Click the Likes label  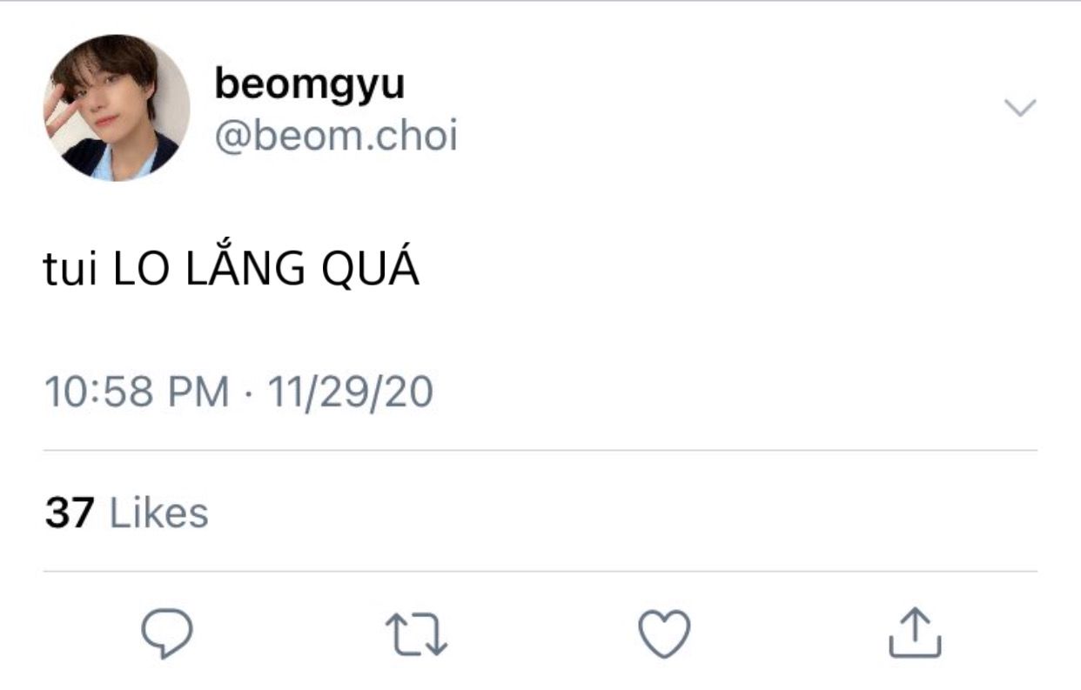[x=159, y=512]
